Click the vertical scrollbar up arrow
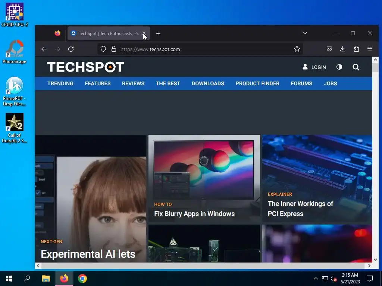This screenshot has width=382, height=286. (375, 60)
